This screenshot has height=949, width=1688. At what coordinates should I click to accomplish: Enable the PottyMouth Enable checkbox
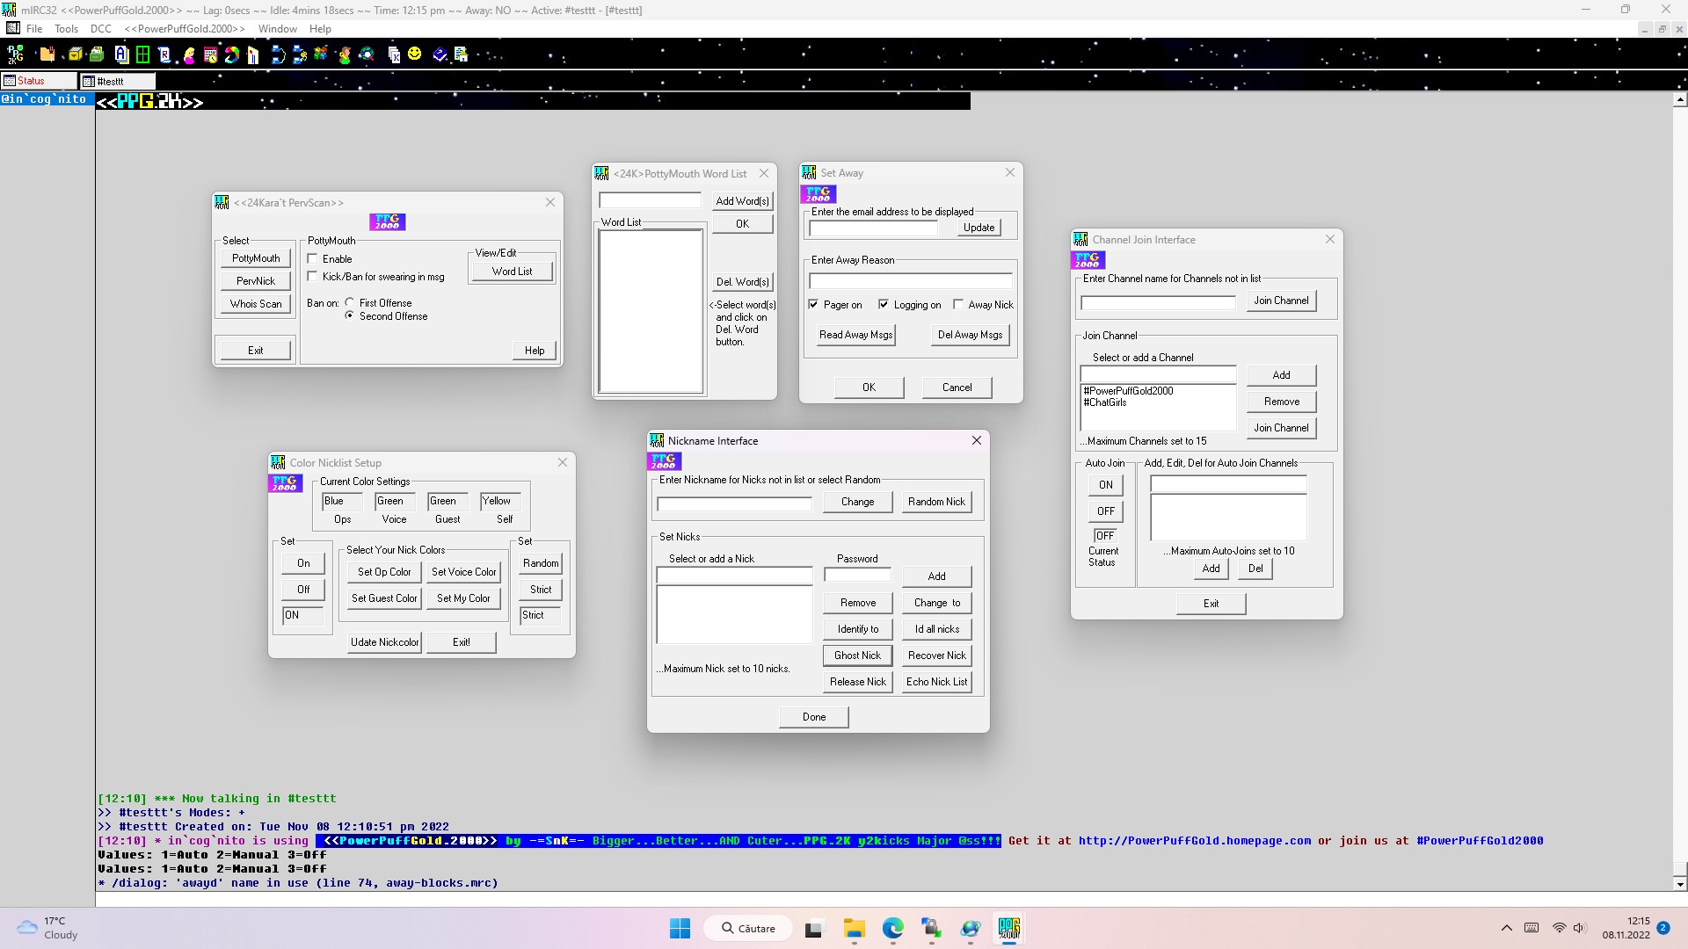pos(312,258)
